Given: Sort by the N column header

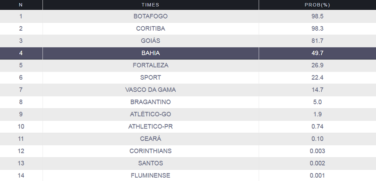Looking at the screenshot, I should pos(21,5).
